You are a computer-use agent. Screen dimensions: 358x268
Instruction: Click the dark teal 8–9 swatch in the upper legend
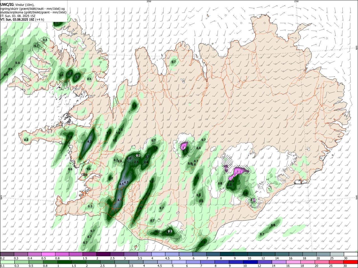(227, 254)
